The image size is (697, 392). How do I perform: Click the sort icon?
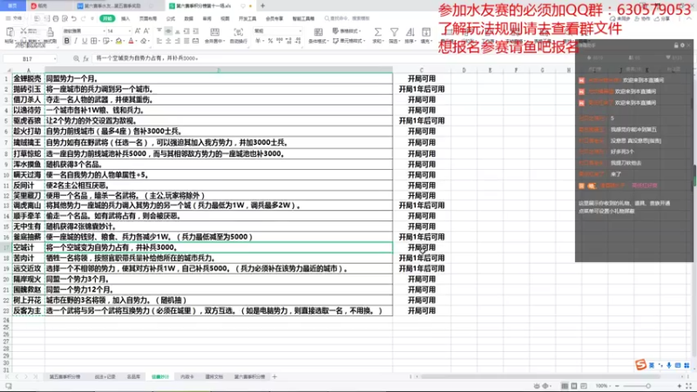[409, 32]
